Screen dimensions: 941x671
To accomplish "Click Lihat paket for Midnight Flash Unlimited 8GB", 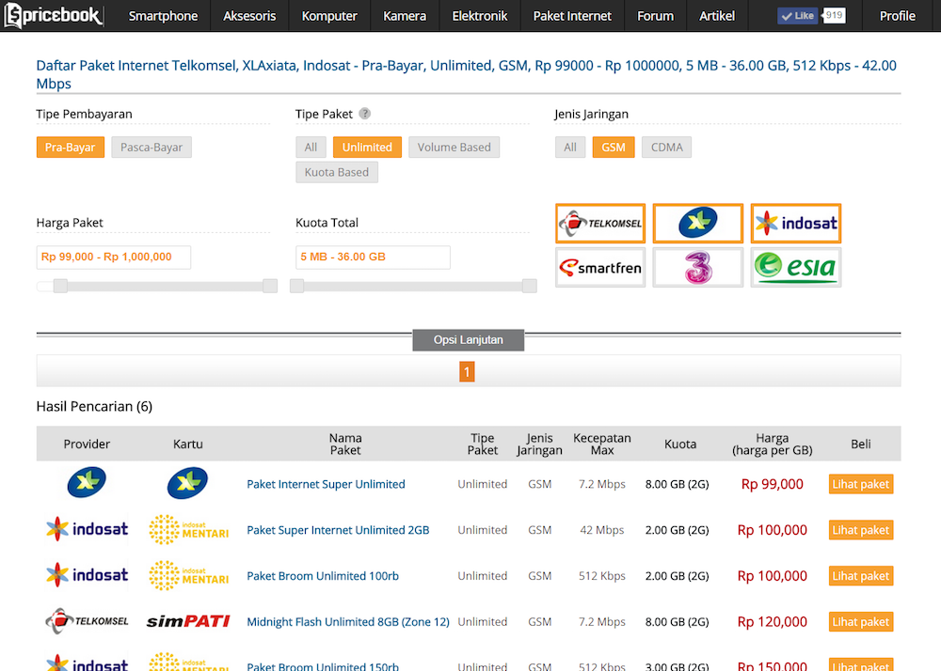I will point(861,622).
